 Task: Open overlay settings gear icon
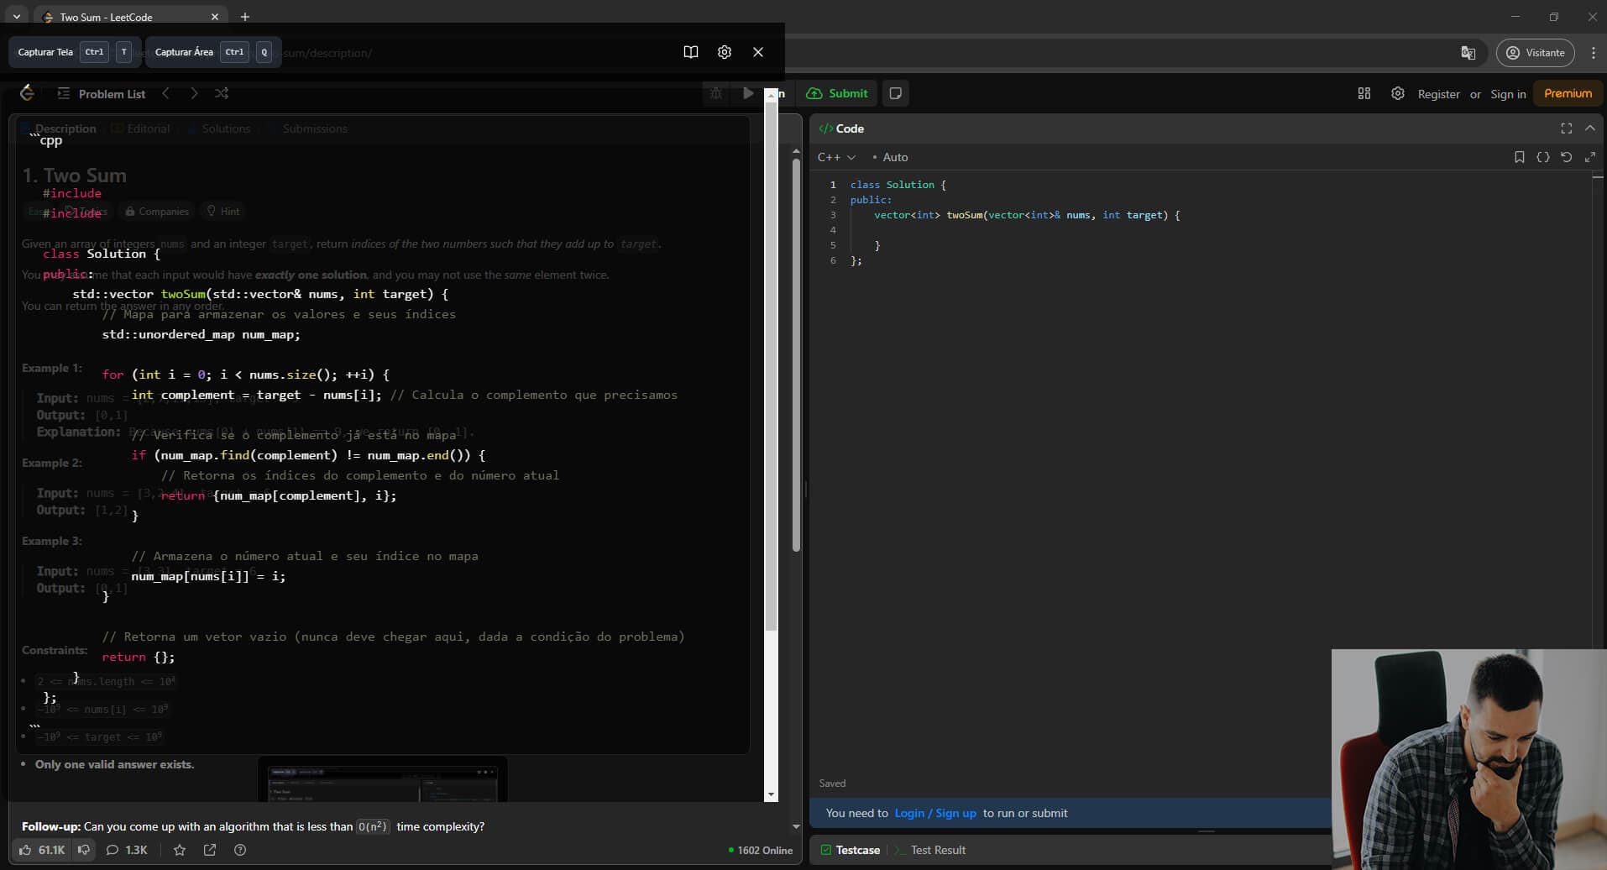tap(725, 52)
